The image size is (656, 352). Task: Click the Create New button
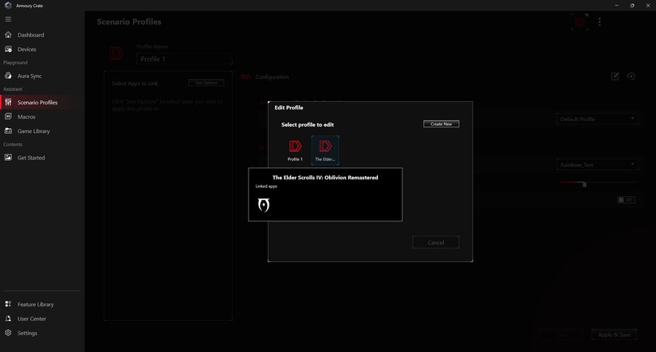441,124
